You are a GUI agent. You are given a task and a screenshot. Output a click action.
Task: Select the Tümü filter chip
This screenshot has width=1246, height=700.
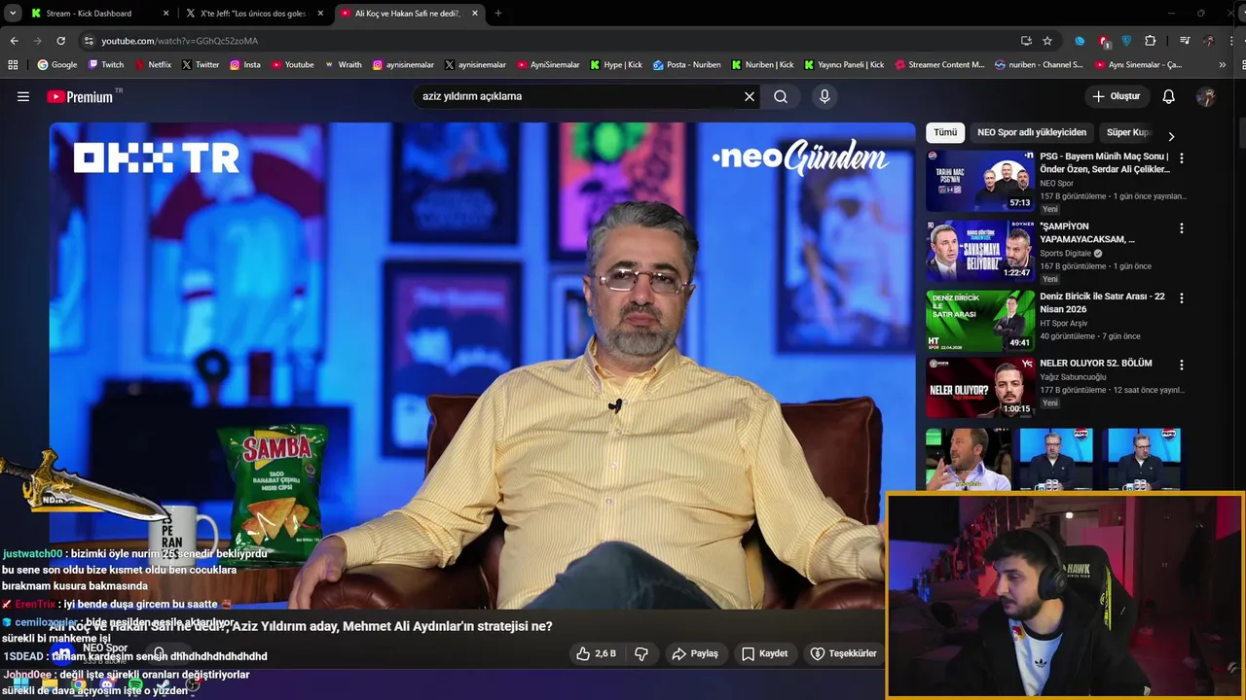tap(945, 132)
